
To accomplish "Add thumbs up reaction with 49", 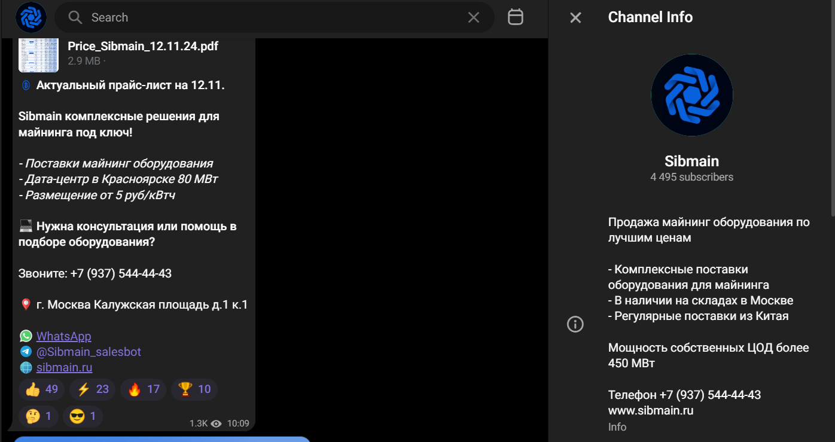I will coord(42,389).
